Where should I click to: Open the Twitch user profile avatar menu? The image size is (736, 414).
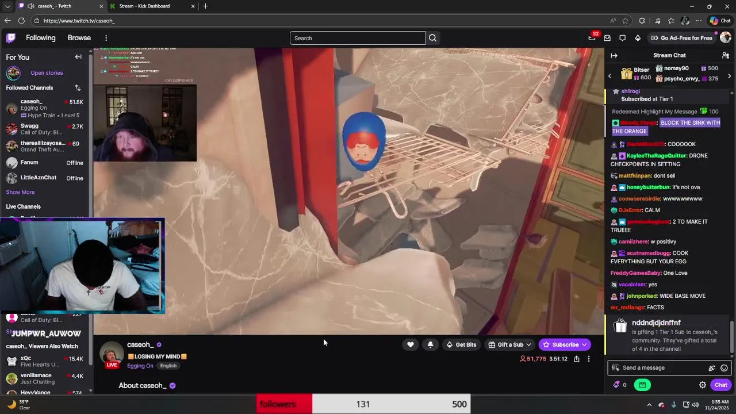[x=726, y=38]
